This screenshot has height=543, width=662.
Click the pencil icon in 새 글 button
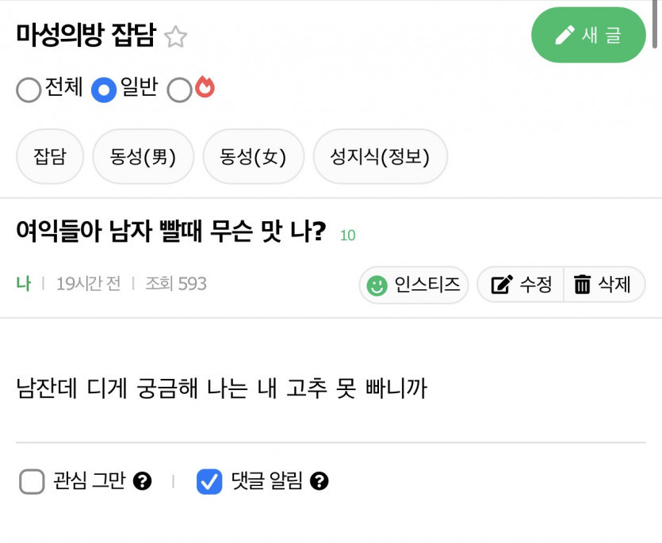(564, 35)
